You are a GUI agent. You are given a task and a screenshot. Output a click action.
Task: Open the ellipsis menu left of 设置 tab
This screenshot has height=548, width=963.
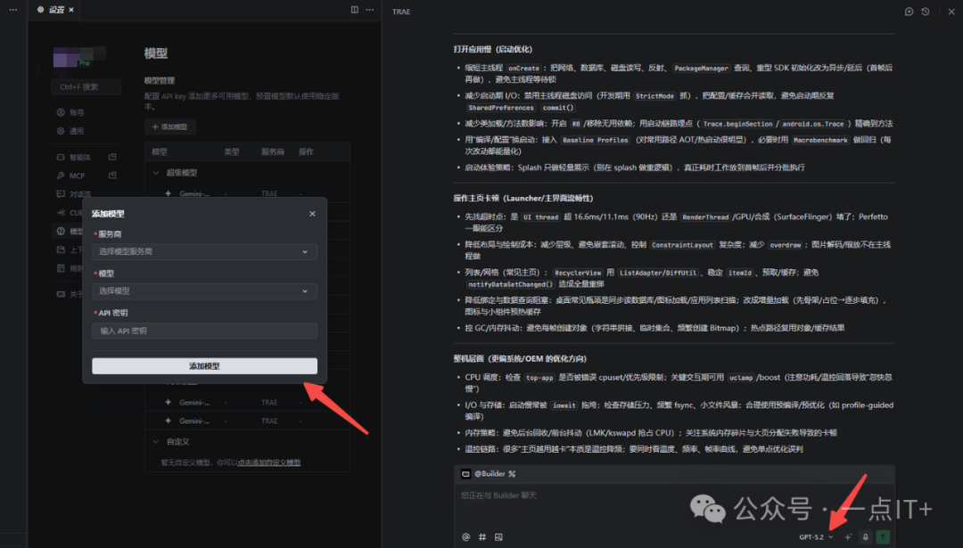[x=12, y=10]
